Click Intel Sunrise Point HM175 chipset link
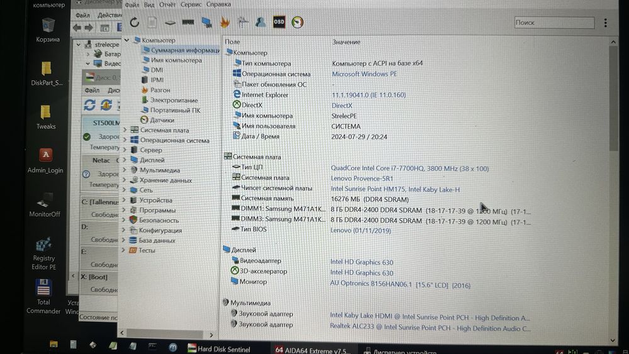 click(395, 189)
